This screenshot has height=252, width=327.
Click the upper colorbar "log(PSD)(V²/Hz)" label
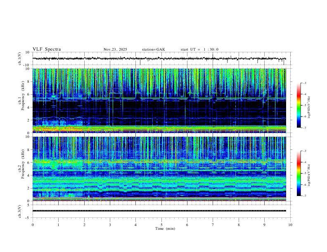pyautogui.click(x=309, y=107)
